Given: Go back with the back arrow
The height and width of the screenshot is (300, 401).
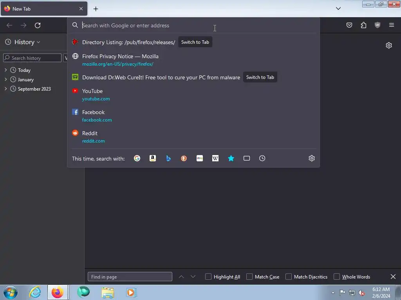Looking at the screenshot, I should pos(9,25).
